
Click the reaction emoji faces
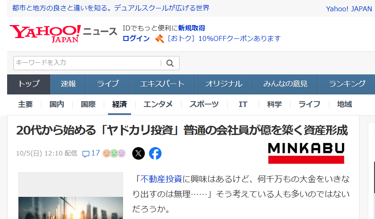[x=114, y=153]
